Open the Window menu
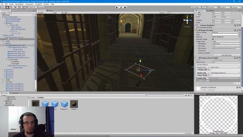243x137 pixels. click(x=46, y=4)
